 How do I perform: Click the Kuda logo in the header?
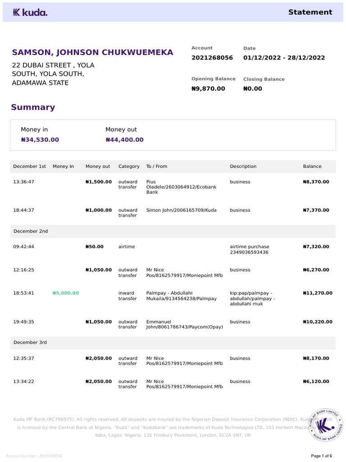pyautogui.click(x=30, y=13)
